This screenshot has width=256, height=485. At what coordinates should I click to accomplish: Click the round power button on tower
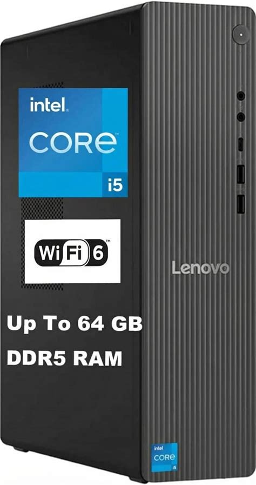241,34
